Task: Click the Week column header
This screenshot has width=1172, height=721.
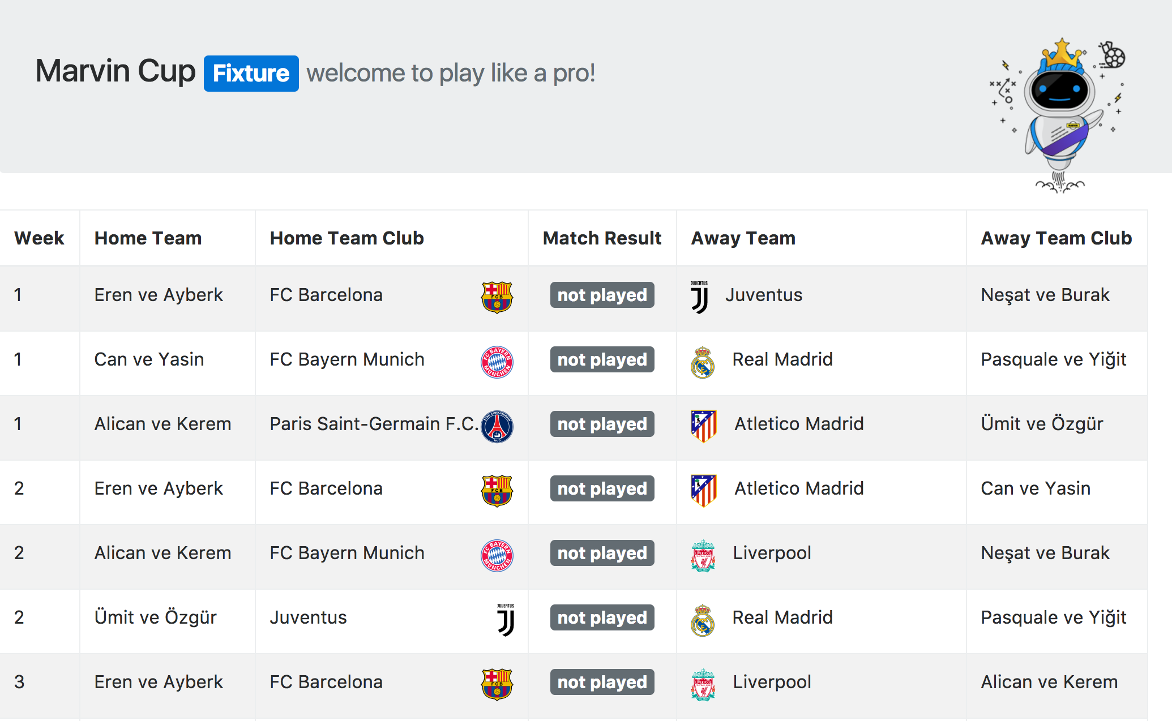Action: pyautogui.click(x=39, y=238)
